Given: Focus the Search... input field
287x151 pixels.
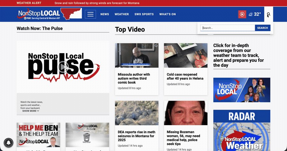Looking at the screenshot, I should point(227,28).
